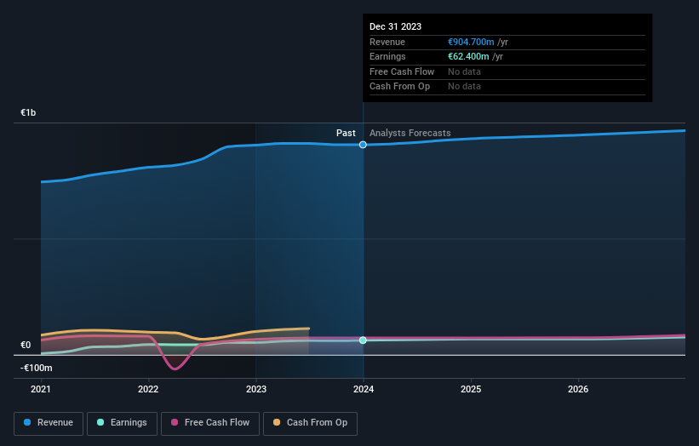699x446 pixels.
Task: Click the Past label on the chart
Action: click(346, 134)
